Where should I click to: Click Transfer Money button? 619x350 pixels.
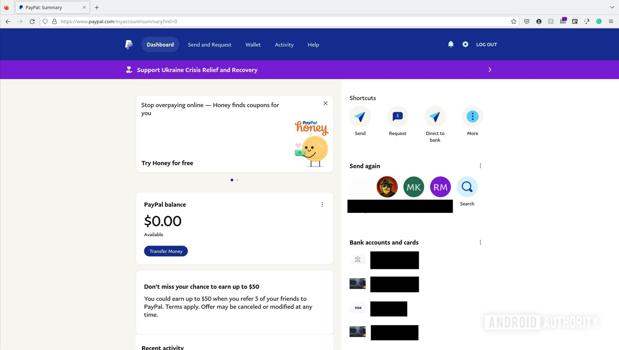coord(166,251)
